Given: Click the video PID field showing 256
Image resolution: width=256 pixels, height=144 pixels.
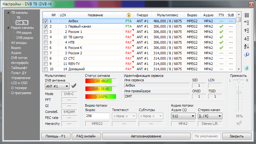Looking at the screenshot, I should pos(97,116).
